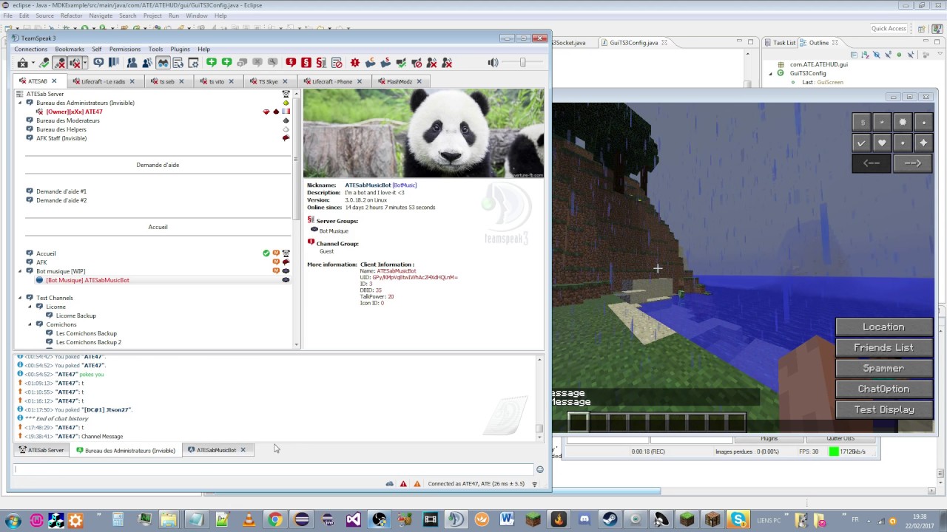The image size is (947, 532).
Task: Open Skype from the taskbar
Action: (x=738, y=520)
